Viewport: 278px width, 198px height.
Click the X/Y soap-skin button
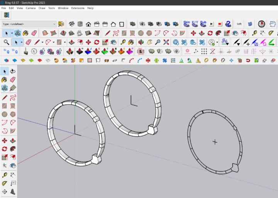tap(195, 24)
